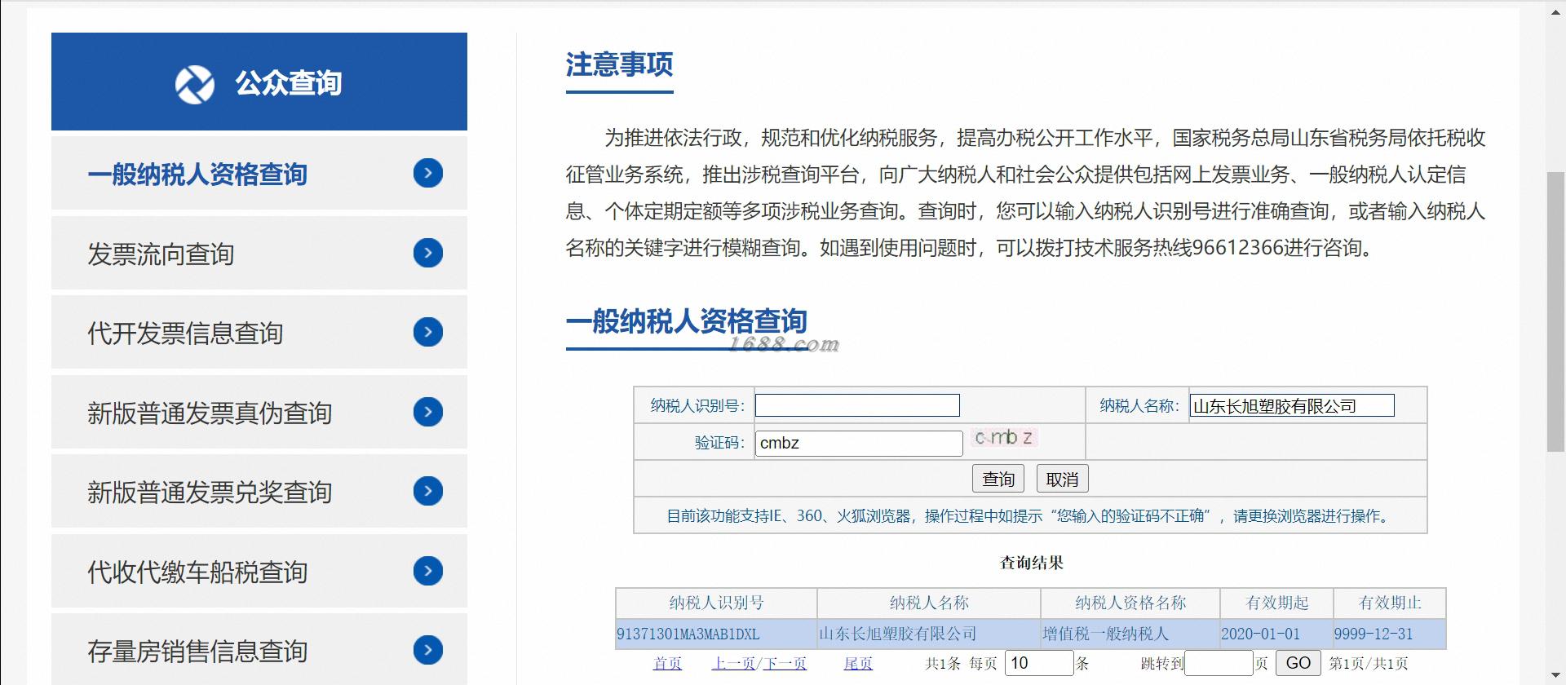1566x685 pixels.
Task: Go to 代收代缴车船税查询 in sidebar
Action: (259, 571)
